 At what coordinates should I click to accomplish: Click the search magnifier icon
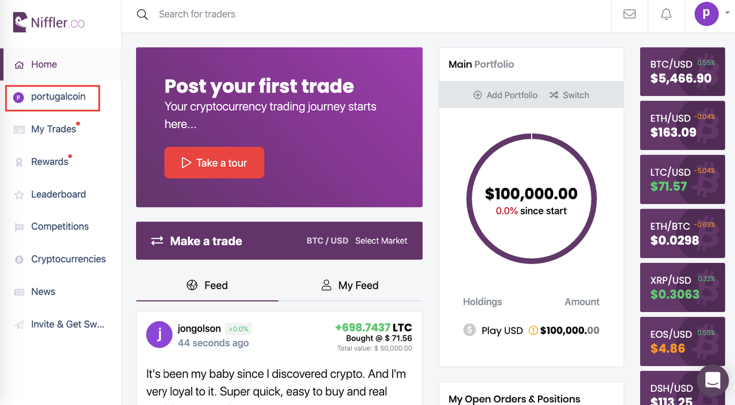[142, 14]
